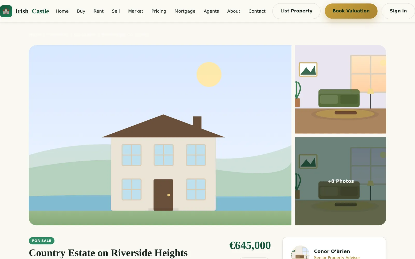Click the €645,000 price
Image resolution: width=415 pixels, height=259 pixels.
click(x=250, y=246)
